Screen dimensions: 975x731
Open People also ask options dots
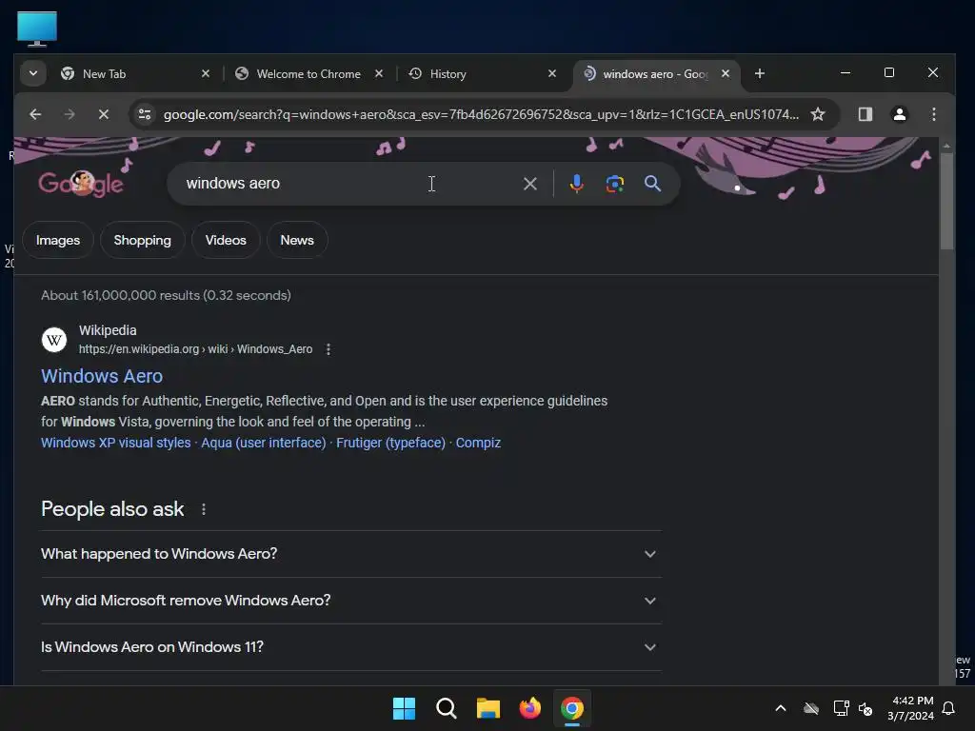click(204, 509)
